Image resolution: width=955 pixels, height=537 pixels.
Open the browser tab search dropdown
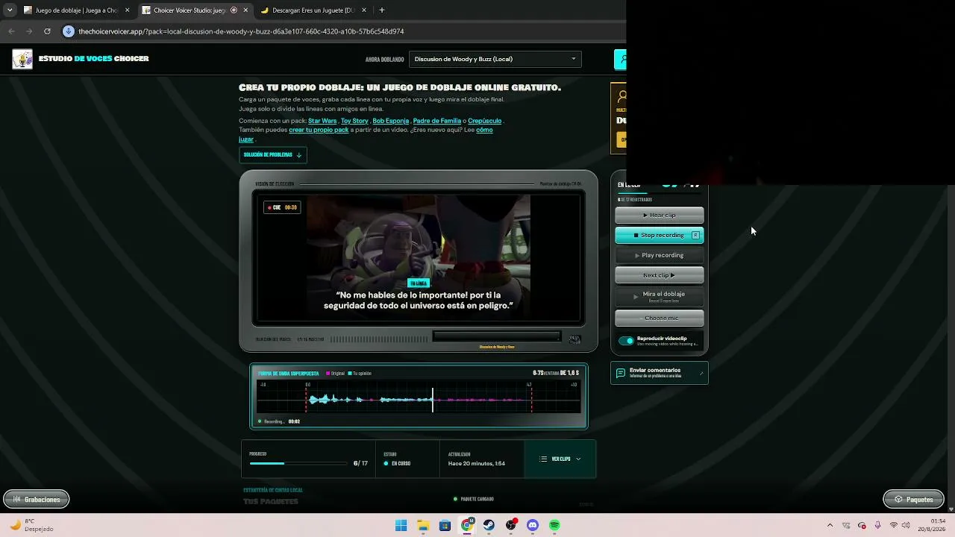[10, 10]
